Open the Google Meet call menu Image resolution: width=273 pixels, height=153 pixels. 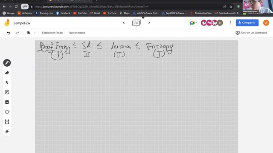[193, 23]
